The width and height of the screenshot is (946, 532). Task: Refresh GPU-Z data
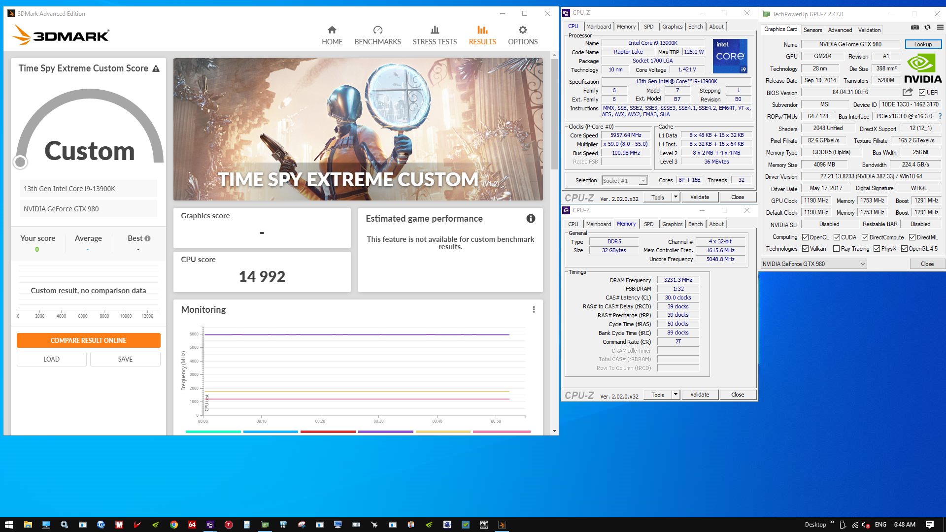(x=927, y=28)
